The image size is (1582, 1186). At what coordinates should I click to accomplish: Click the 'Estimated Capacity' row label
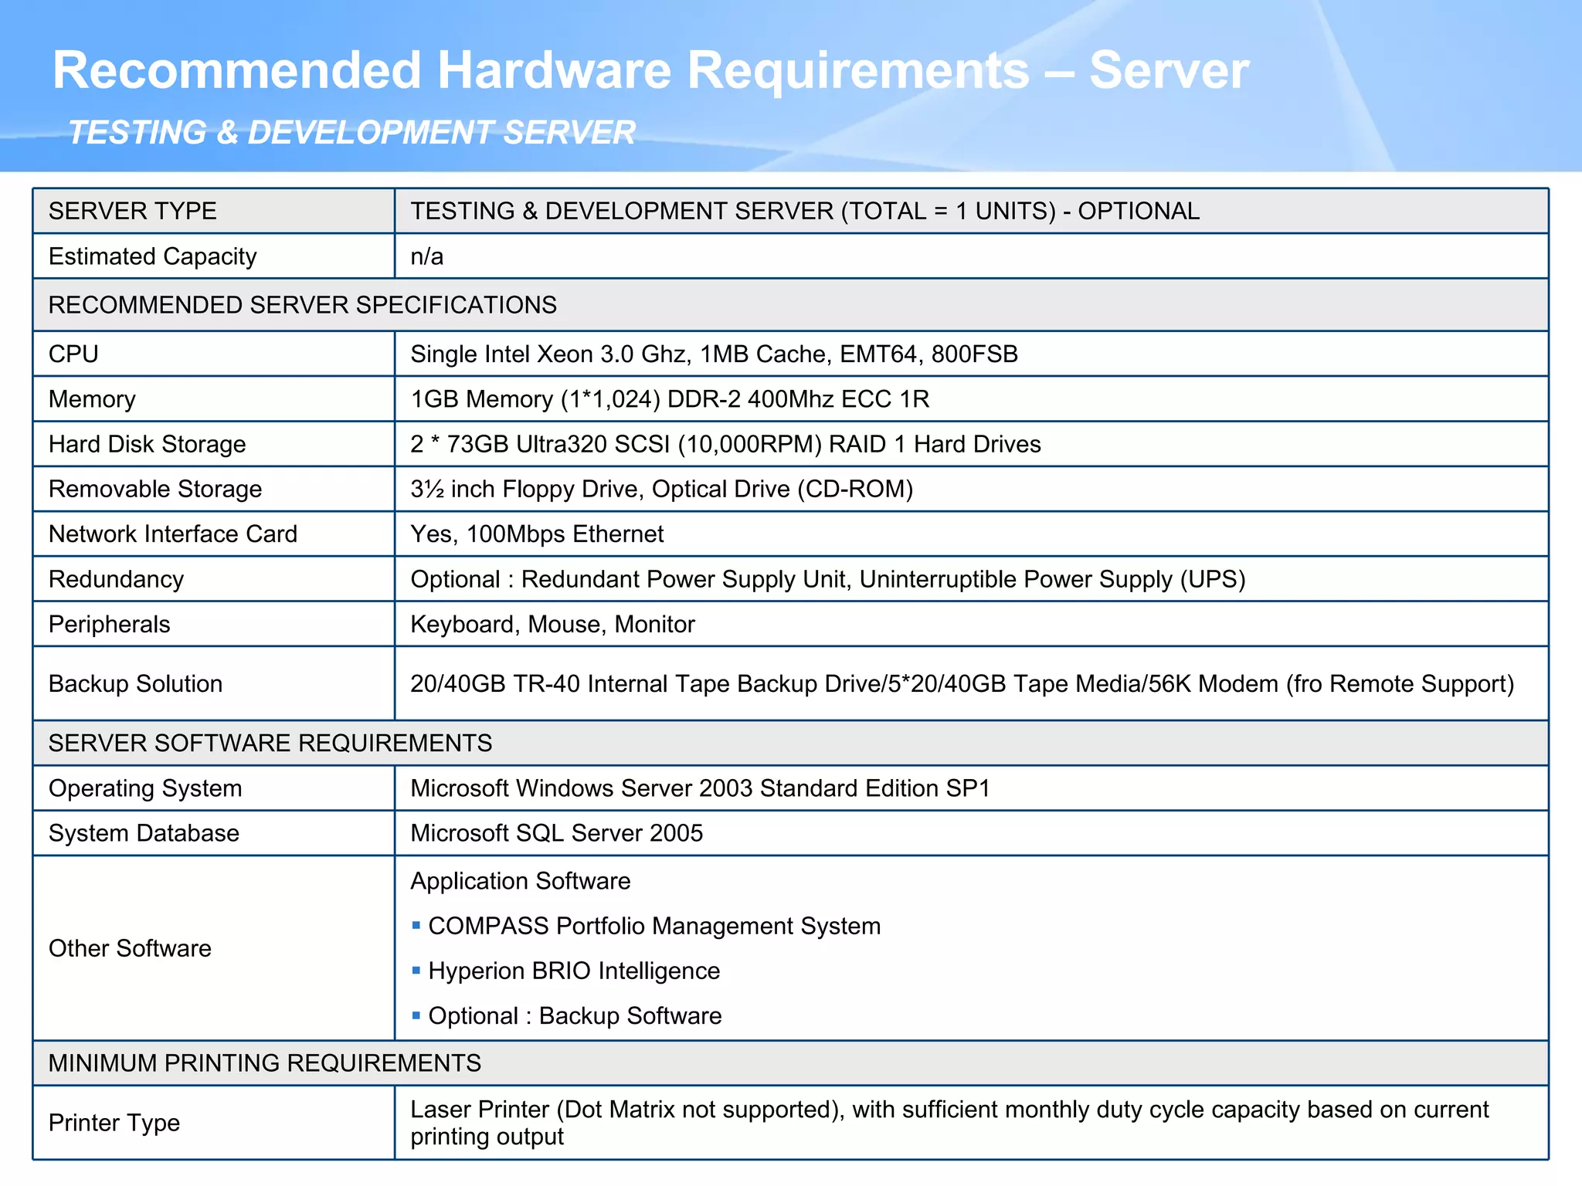click(152, 256)
